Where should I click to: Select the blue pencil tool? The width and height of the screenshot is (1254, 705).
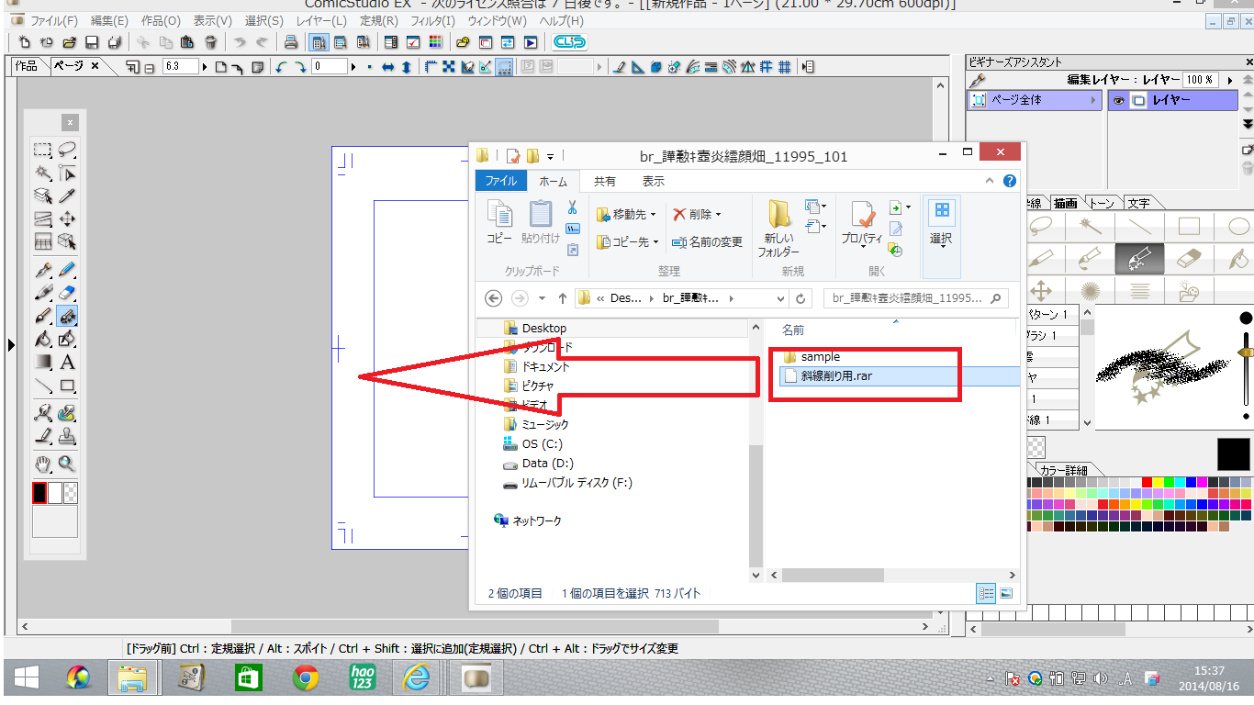(67, 270)
